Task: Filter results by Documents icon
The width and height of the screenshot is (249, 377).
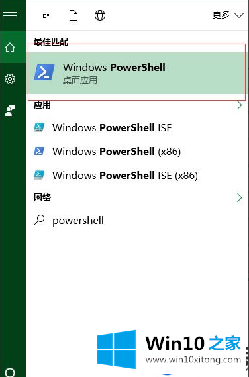Action: tap(74, 15)
